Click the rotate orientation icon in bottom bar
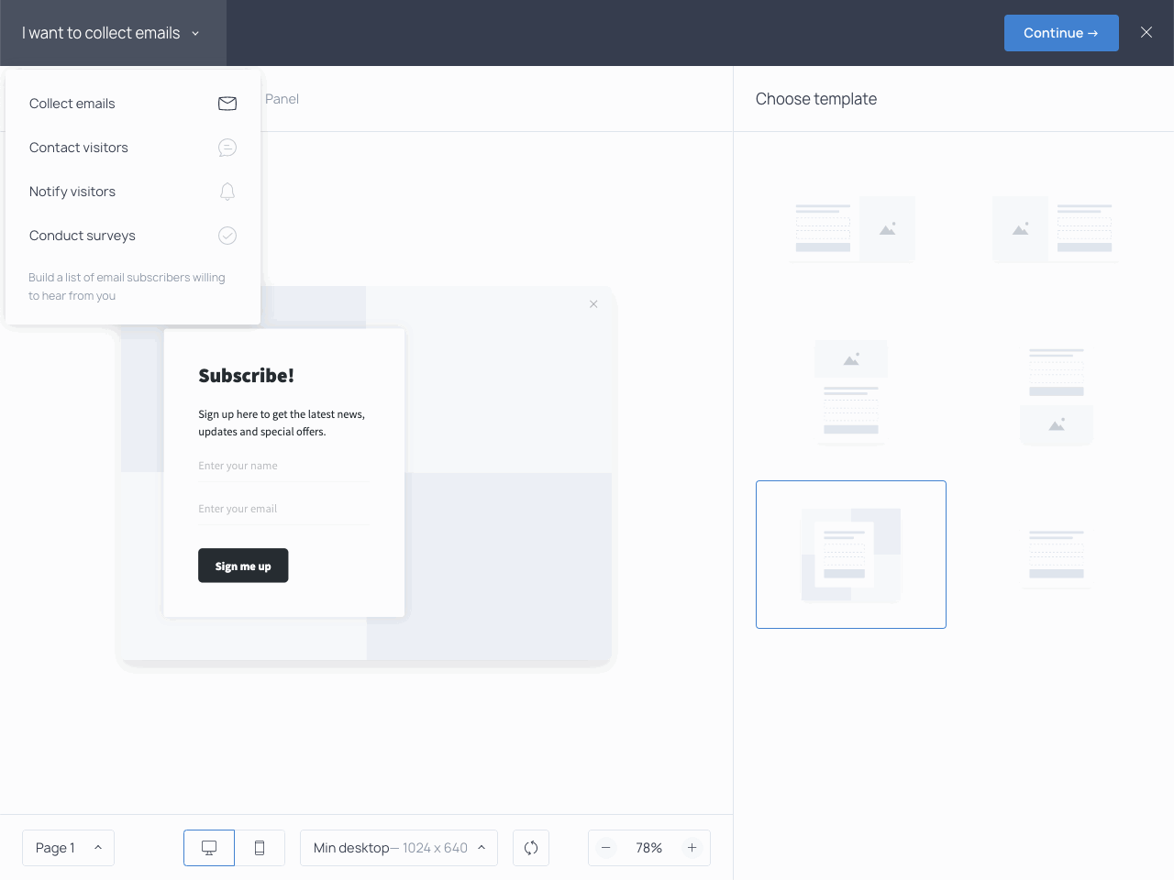1174x880 pixels. pyautogui.click(x=531, y=848)
